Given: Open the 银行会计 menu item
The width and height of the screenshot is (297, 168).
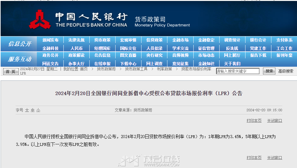Looking at the screenshot, I should coord(258,40).
